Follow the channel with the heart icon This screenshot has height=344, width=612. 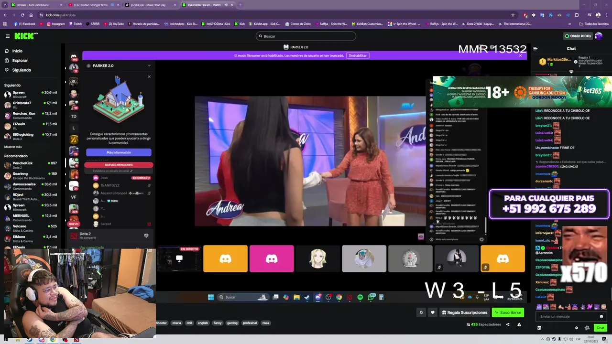[x=433, y=312]
